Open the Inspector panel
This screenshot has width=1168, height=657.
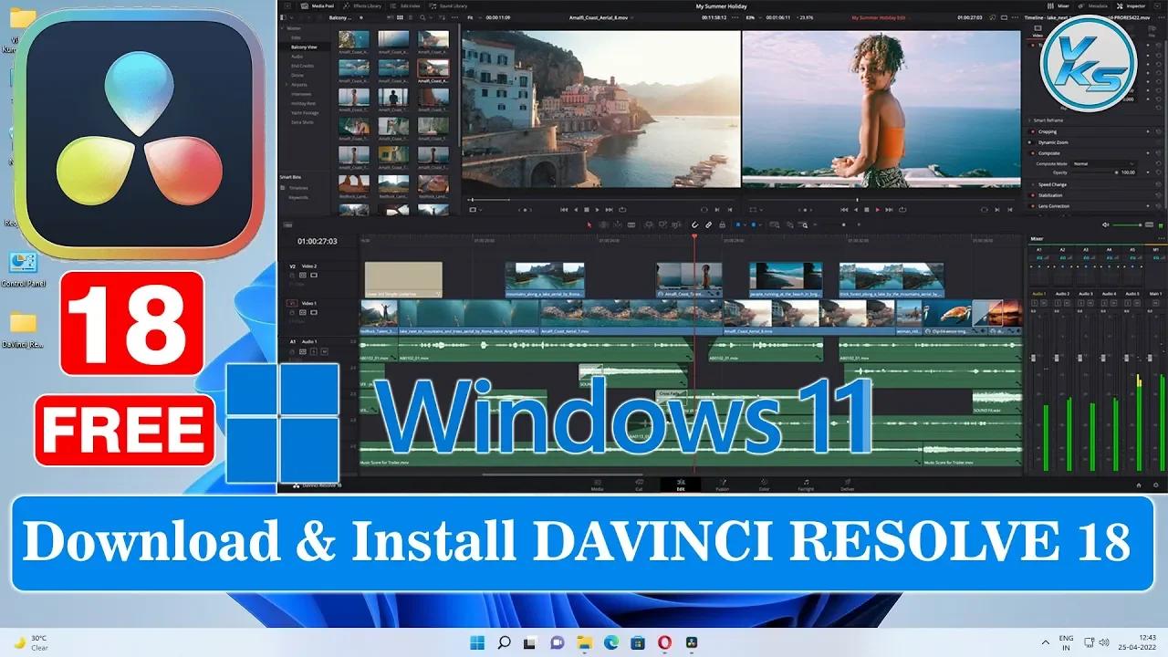pyautogui.click(x=1135, y=5)
